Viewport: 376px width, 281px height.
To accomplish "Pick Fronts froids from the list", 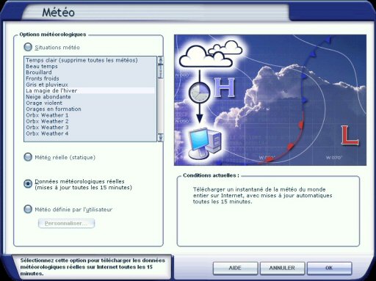I will tap(90, 79).
